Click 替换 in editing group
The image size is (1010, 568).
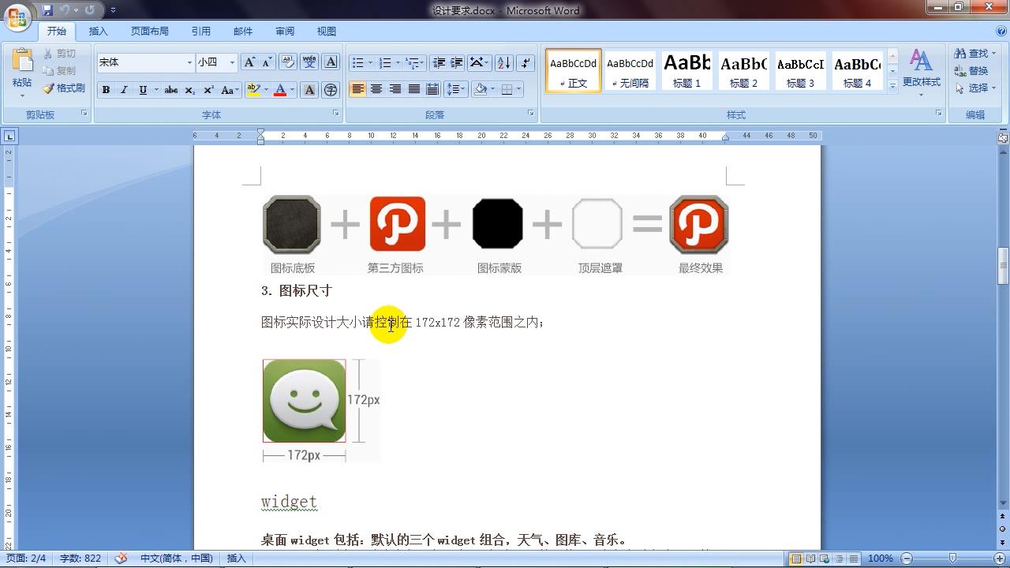pos(972,71)
